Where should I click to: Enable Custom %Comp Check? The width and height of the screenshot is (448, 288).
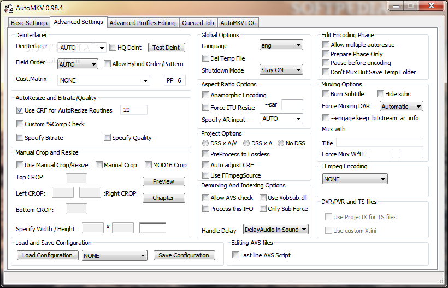pos(20,124)
